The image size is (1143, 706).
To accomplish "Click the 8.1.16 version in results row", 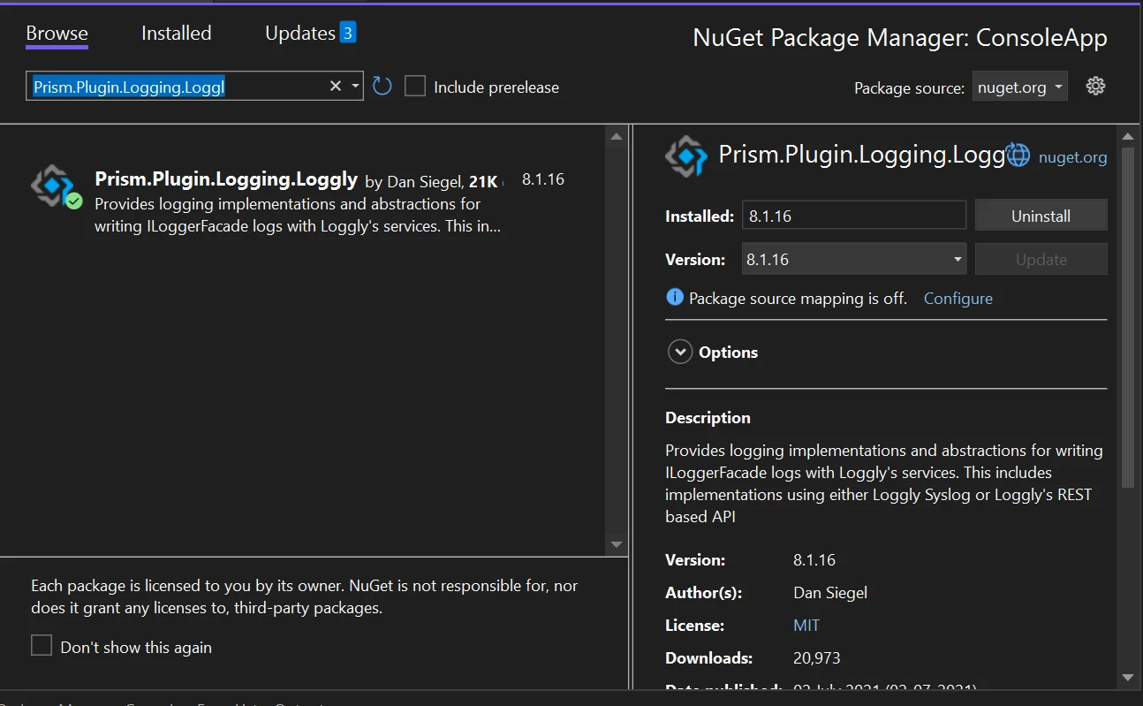I will 543,179.
